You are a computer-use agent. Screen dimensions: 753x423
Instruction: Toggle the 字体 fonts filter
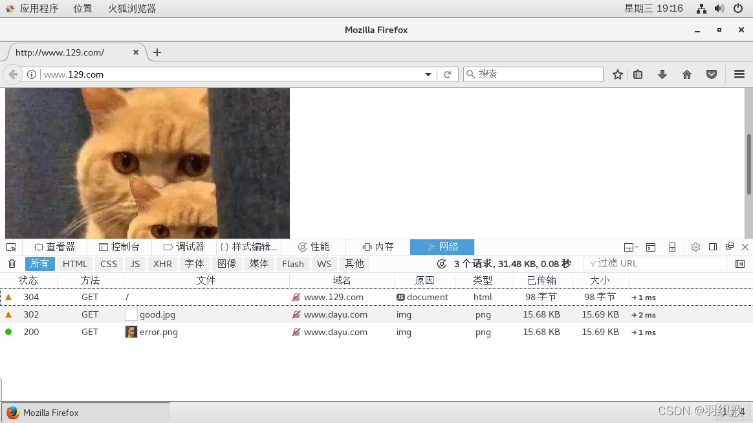pos(195,264)
